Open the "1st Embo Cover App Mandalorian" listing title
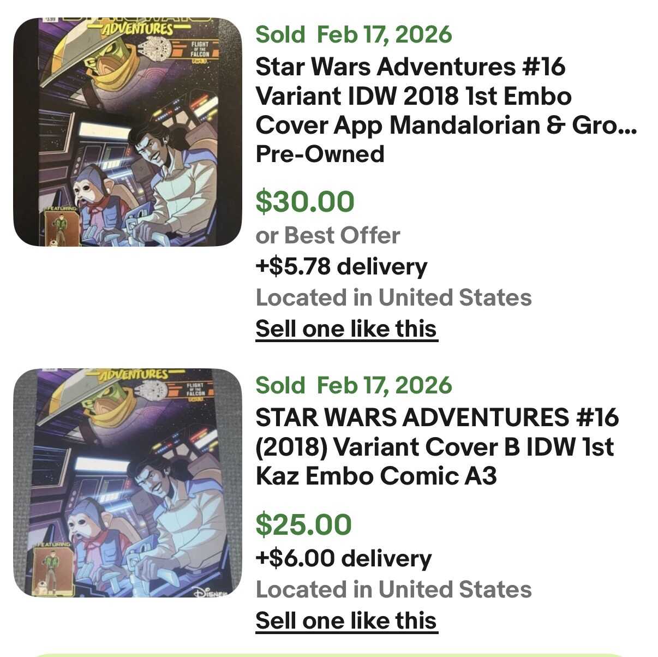Image resolution: width=658 pixels, height=657 pixels. [x=445, y=96]
